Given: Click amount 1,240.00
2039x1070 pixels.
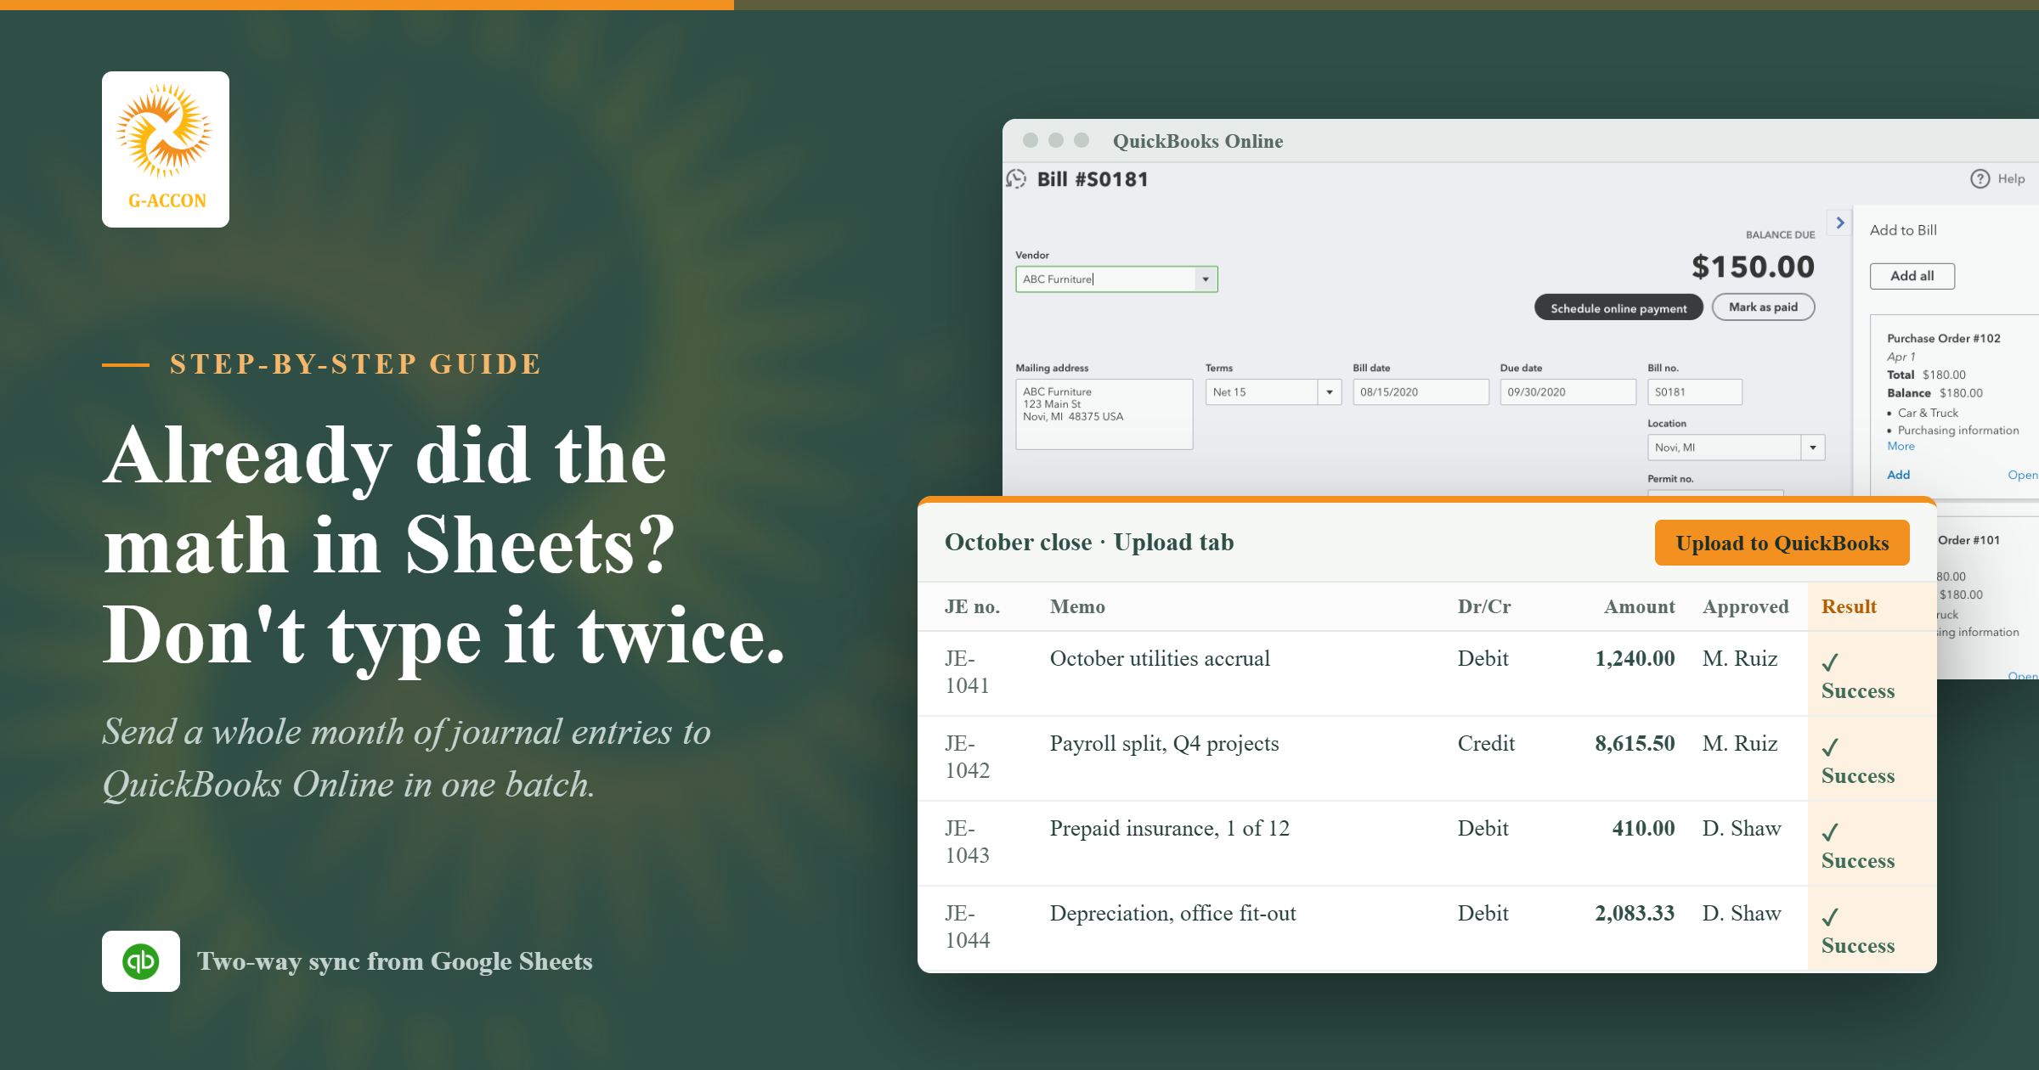Looking at the screenshot, I should (1635, 658).
